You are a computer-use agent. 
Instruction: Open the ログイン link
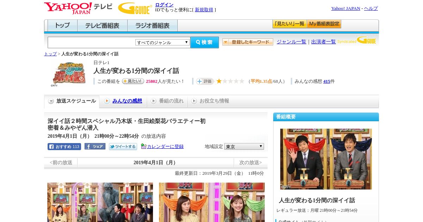(x=164, y=5)
